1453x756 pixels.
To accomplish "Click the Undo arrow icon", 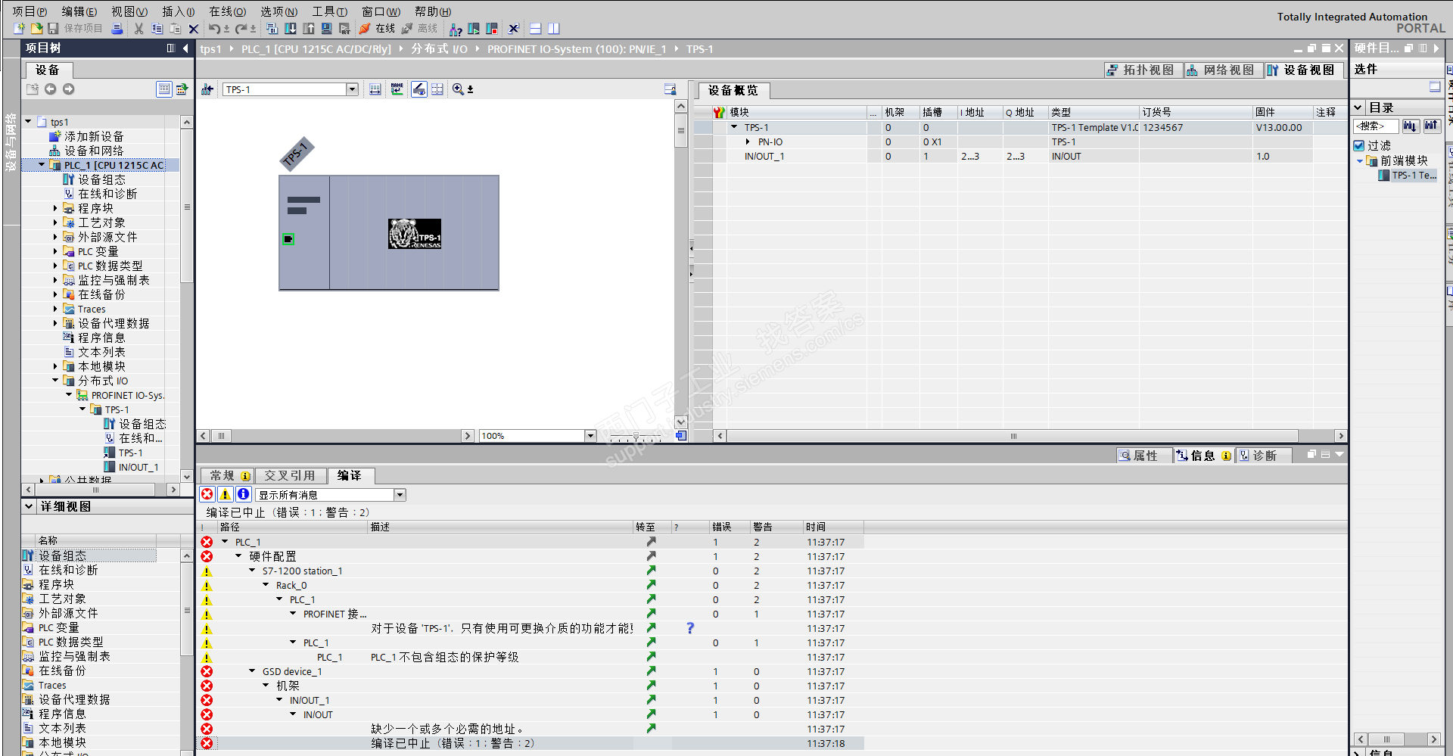I will [214, 29].
